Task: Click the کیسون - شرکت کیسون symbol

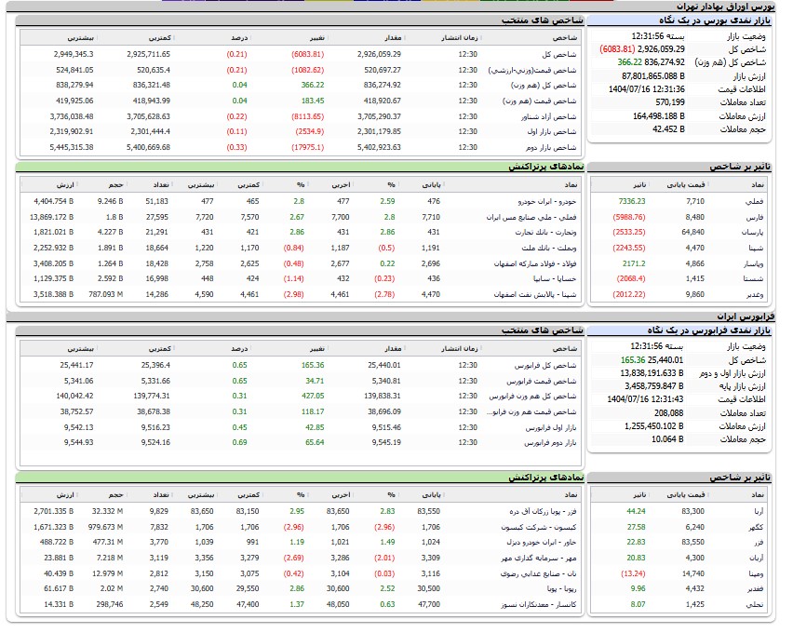Action: click(533, 527)
